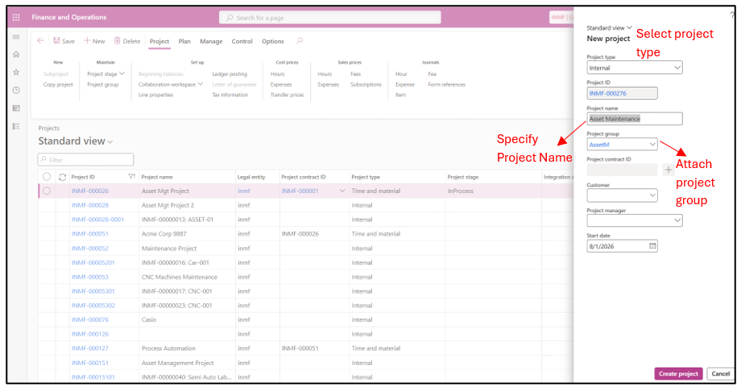Expand the navigation pane hamburger icon
Viewport: 737px width, 386px height.
click(16, 36)
